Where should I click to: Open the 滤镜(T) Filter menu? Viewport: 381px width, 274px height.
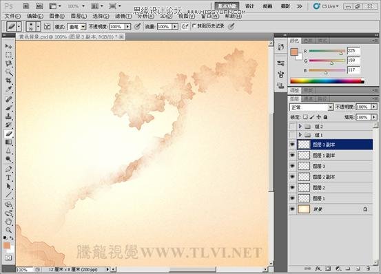123,16
